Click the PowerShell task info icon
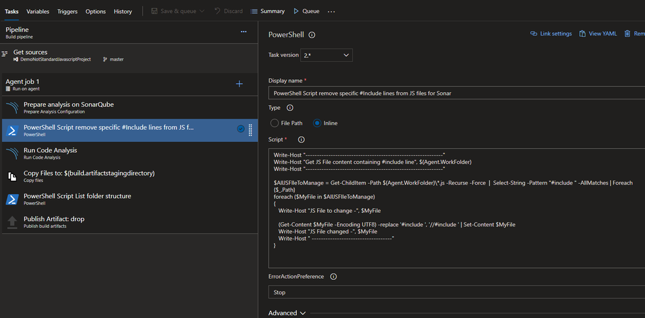645x318 pixels. [312, 35]
